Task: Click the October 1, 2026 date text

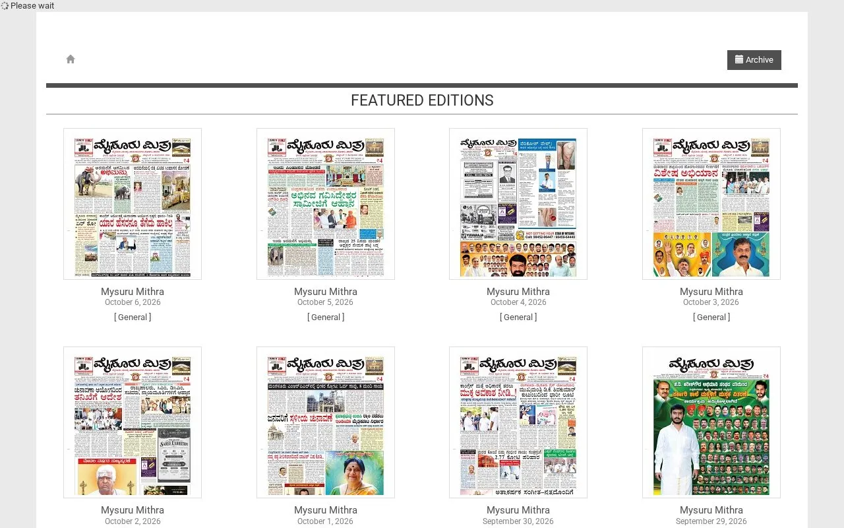Action: point(326,521)
